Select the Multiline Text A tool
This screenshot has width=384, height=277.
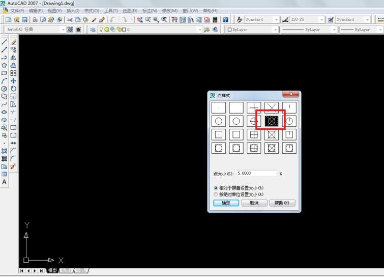point(4,182)
